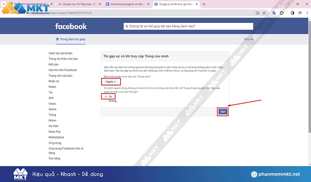Open the Google Translate icon in toolbar

click(x=274, y=13)
